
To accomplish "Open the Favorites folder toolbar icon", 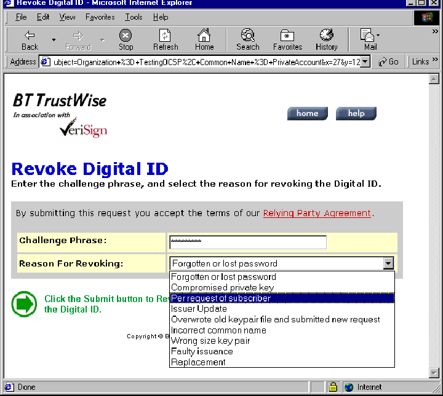I will (x=287, y=36).
